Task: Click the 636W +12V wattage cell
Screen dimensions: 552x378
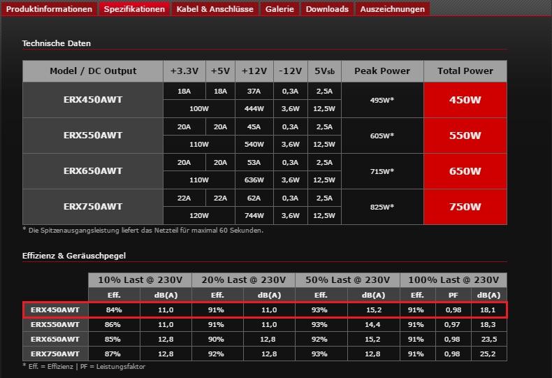Action: point(254,180)
